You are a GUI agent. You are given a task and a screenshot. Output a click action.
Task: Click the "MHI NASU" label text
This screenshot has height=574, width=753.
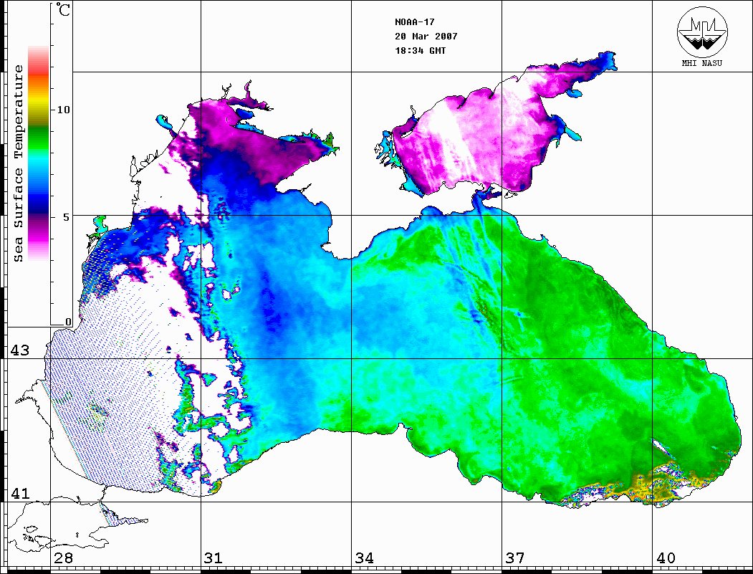701,63
